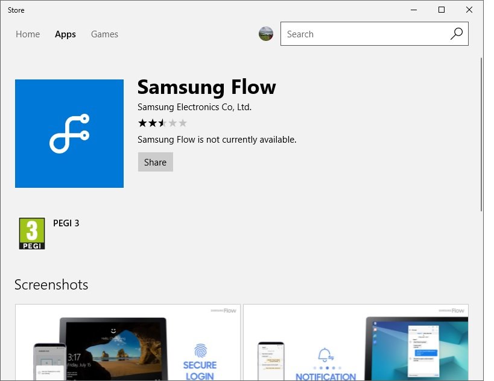
Task: Select the Apps tab
Action: [65, 34]
